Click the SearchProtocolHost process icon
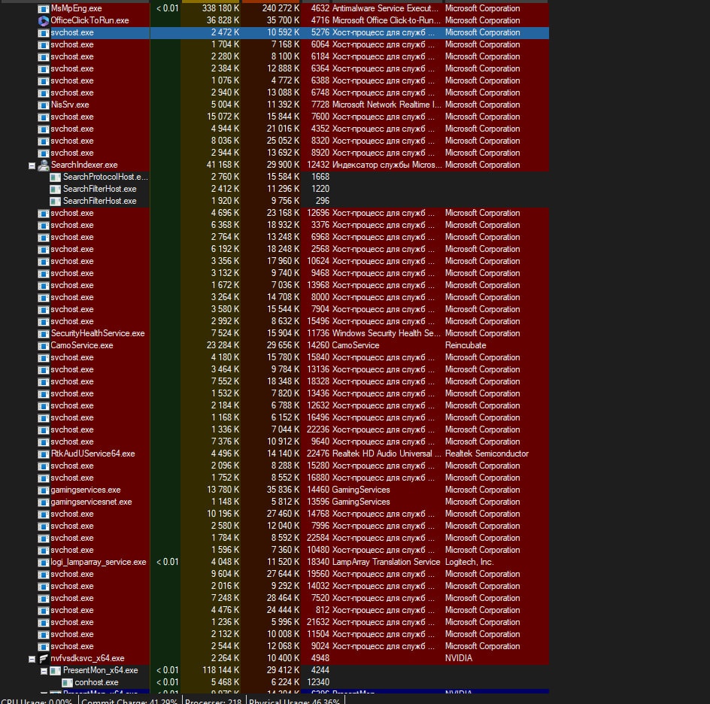The image size is (710, 704). [x=55, y=177]
